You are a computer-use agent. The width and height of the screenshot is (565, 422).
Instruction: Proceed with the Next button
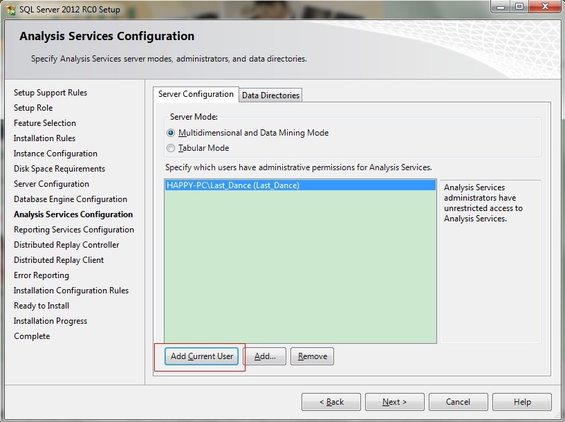395,402
